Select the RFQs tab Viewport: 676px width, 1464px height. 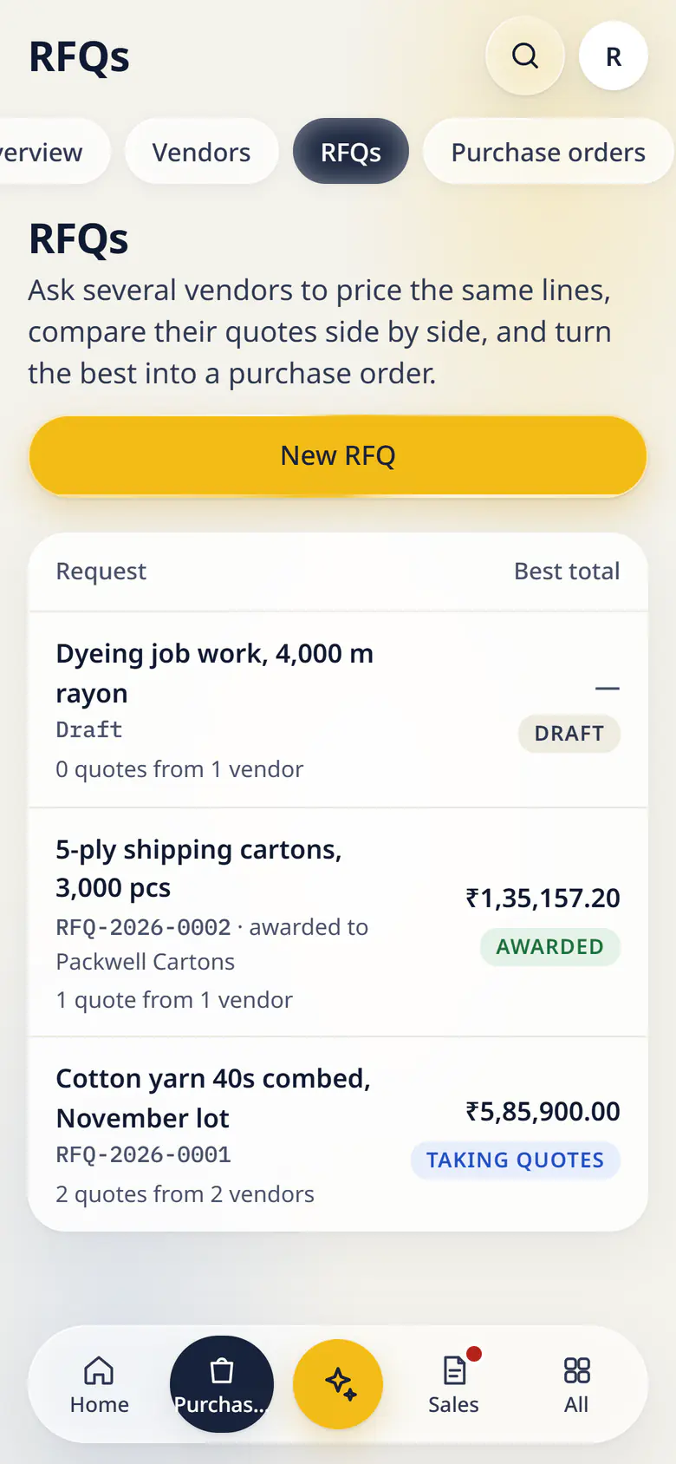click(351, 152)
